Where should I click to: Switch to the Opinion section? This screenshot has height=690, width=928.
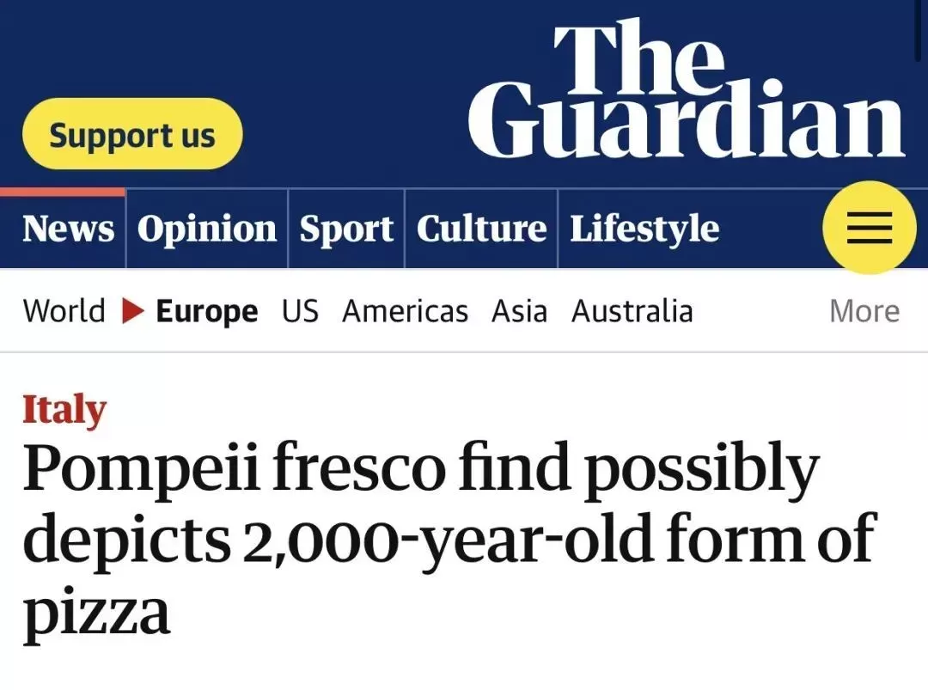[x=207, y=229]
